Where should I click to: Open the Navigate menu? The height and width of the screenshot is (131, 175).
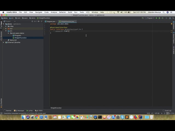(39, 12)
